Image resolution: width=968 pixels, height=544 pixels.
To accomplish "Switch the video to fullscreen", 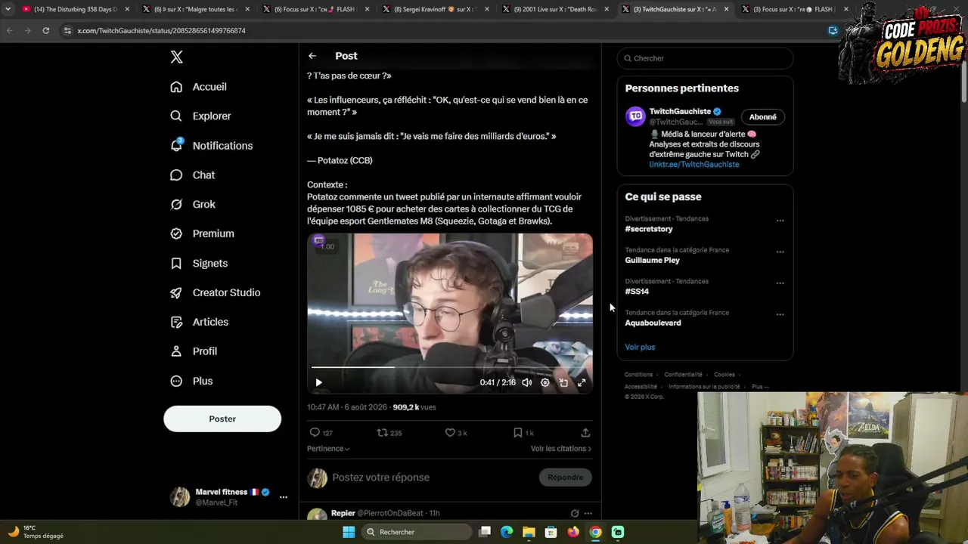I will [582, 383].
